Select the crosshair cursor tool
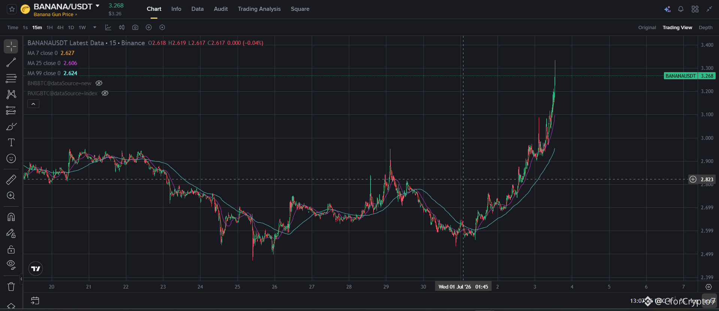This screenshot has height=311, width=719. 11,46
